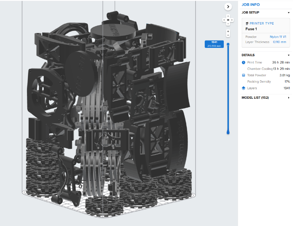Collapse the Details section

click(289, 55)
